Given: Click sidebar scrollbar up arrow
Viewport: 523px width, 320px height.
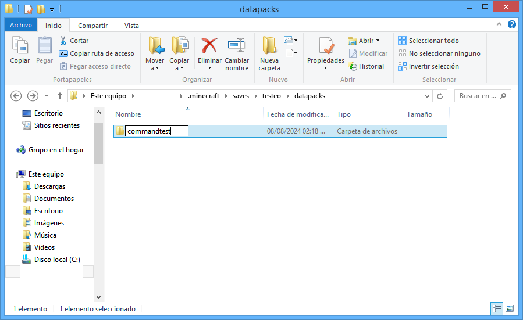Looking at the screenshot, I should 98,113.
